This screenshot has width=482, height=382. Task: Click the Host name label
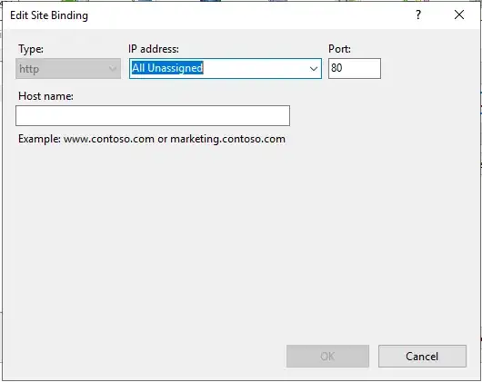(x=45, y=96)
